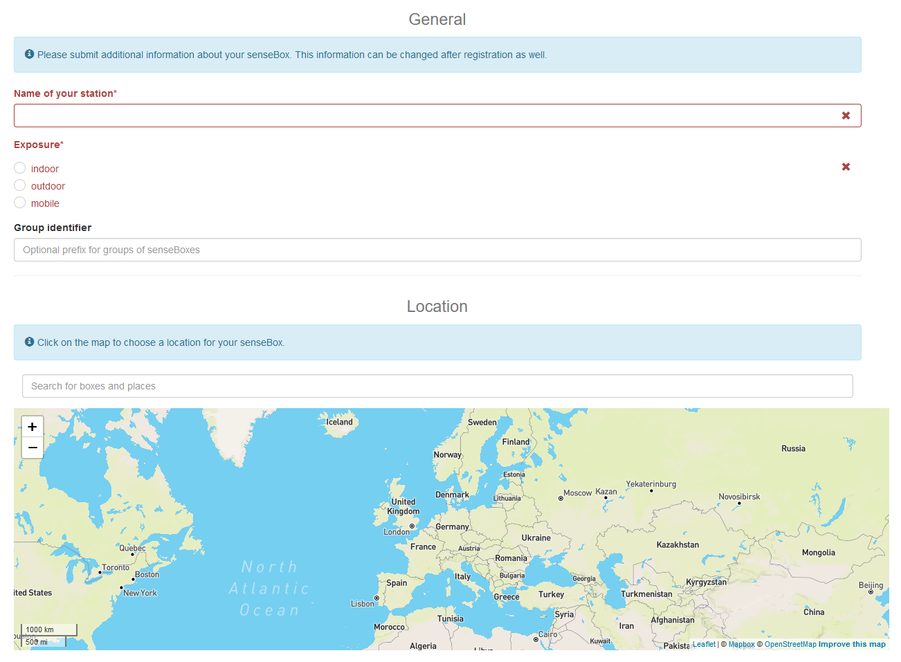Click info icon in the Location notice

tap(29, 342)
